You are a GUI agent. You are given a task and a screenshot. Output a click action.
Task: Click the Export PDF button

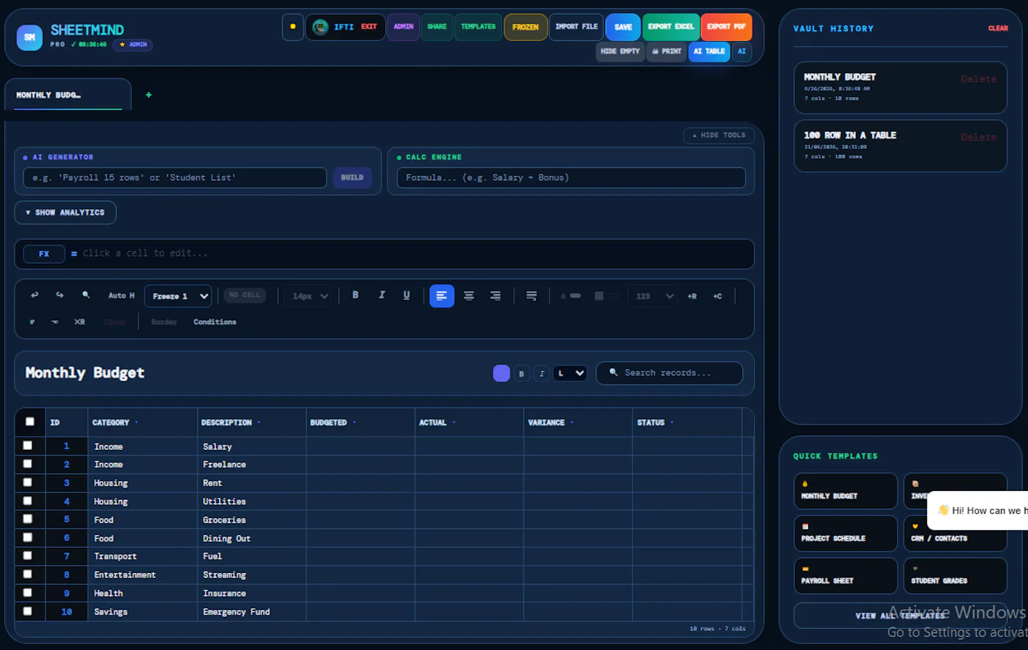726,27
